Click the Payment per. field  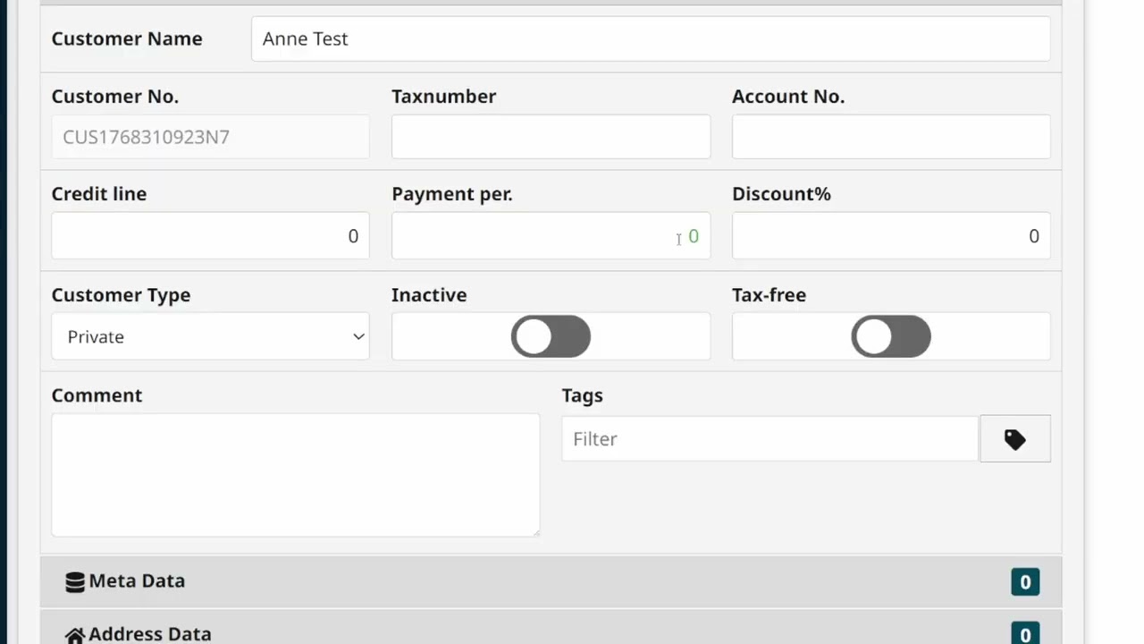click(x=551, y=236)
